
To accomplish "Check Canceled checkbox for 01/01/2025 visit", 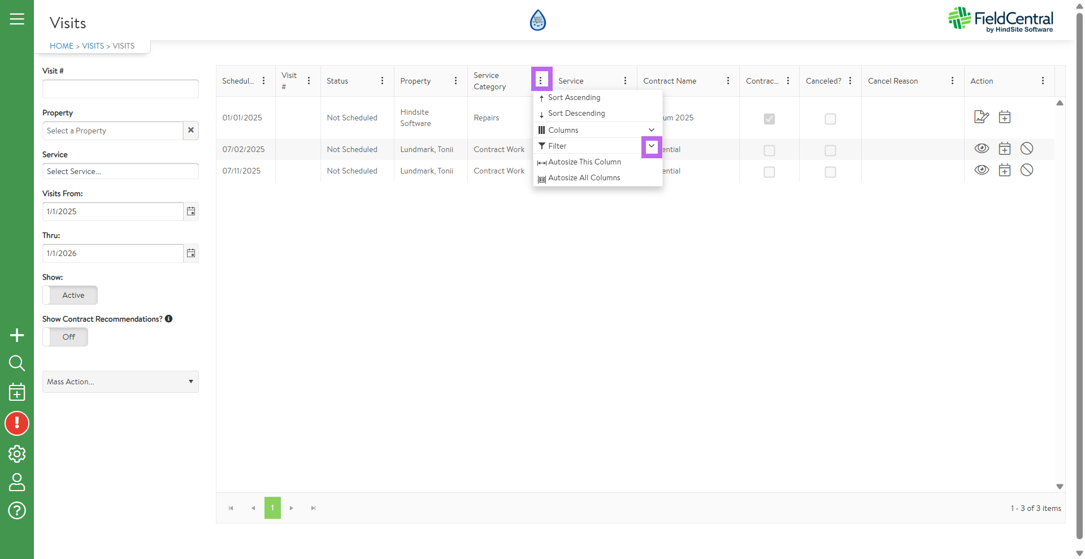I will (830, 119).
